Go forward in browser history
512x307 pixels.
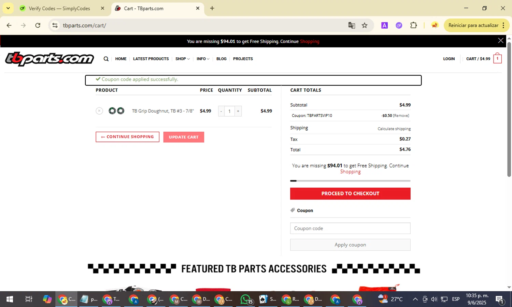point(23,25)
